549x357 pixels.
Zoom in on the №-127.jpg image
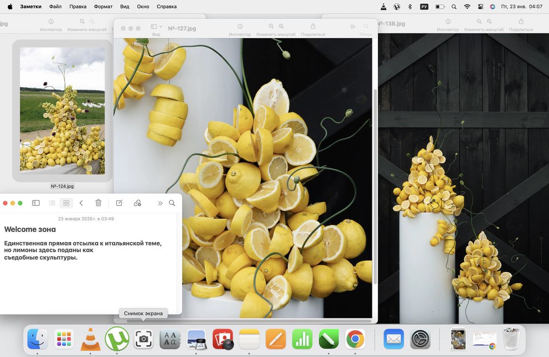282,27
